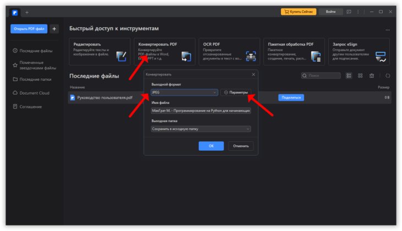Click the Buy Now shopping cart button
Image resolution: width=402 pixels, height=231 pixels.
[298, 12]
